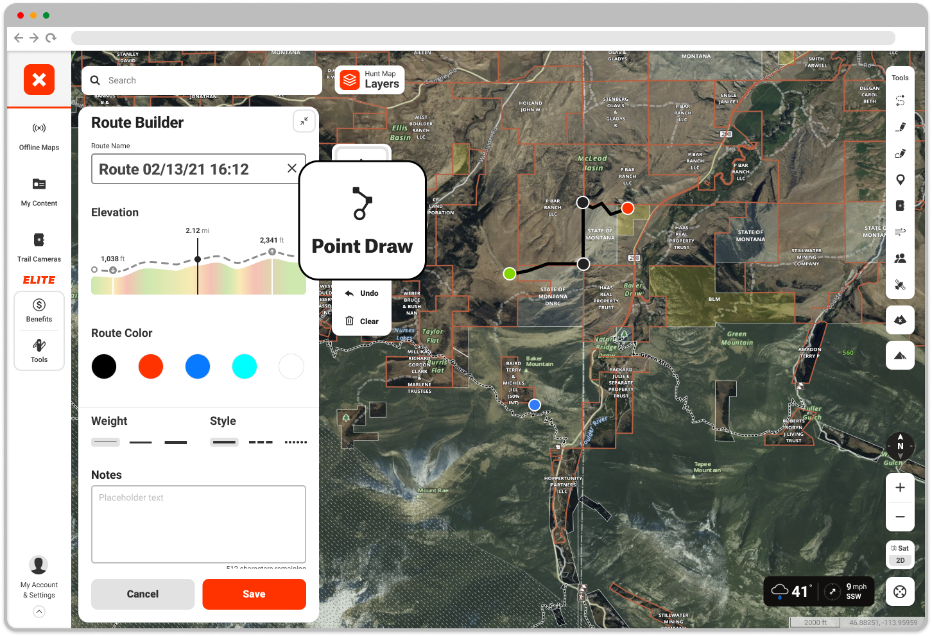Viewport: 932px width, 636px height.
Task: Open the weather 41° widget
Action: click(791, 591)
